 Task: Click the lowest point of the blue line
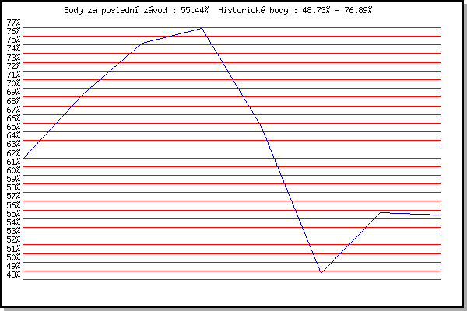pyautogui.click(x=321, y=273)
